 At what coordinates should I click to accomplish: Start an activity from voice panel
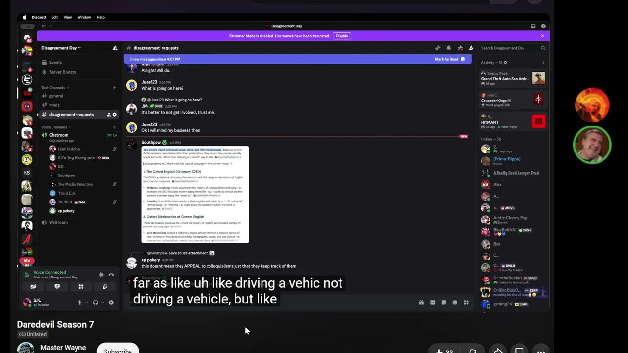pyautogui.click(x=81, y=287)
